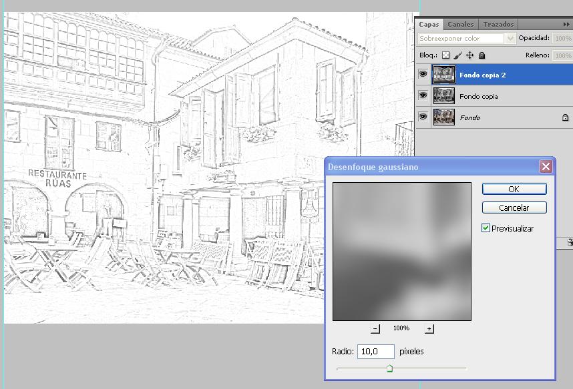Open the Sobreexponer color blend mode dropdown
Screen dimensions: 573x389
[x=466, y=39]
